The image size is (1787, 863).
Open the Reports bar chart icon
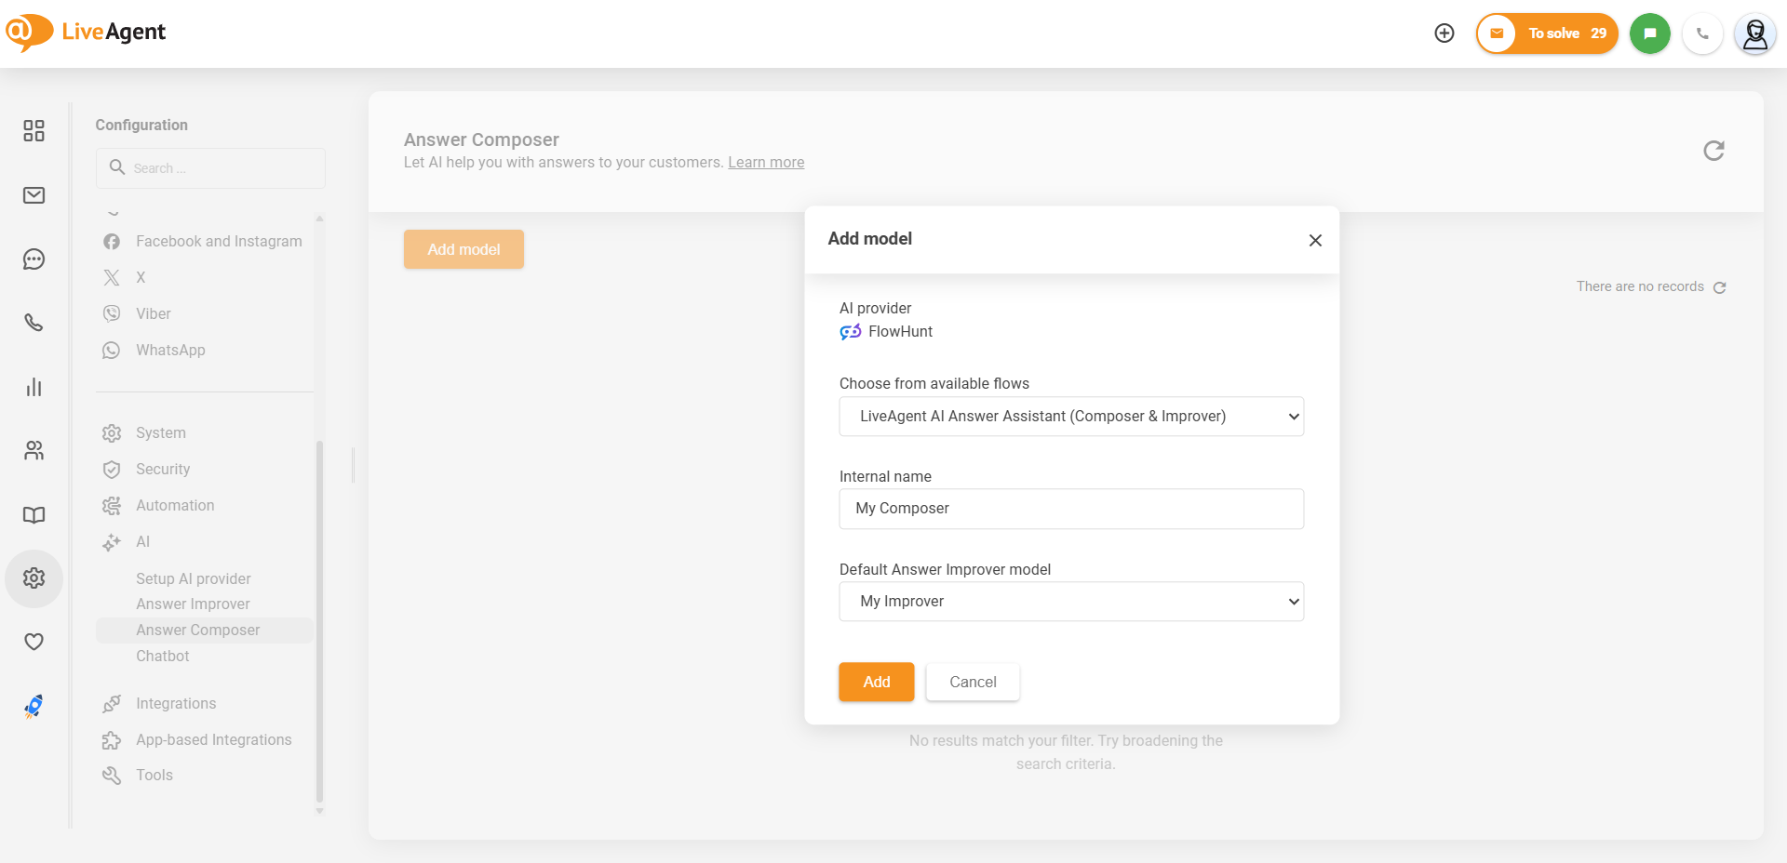(x=34, y=387)
